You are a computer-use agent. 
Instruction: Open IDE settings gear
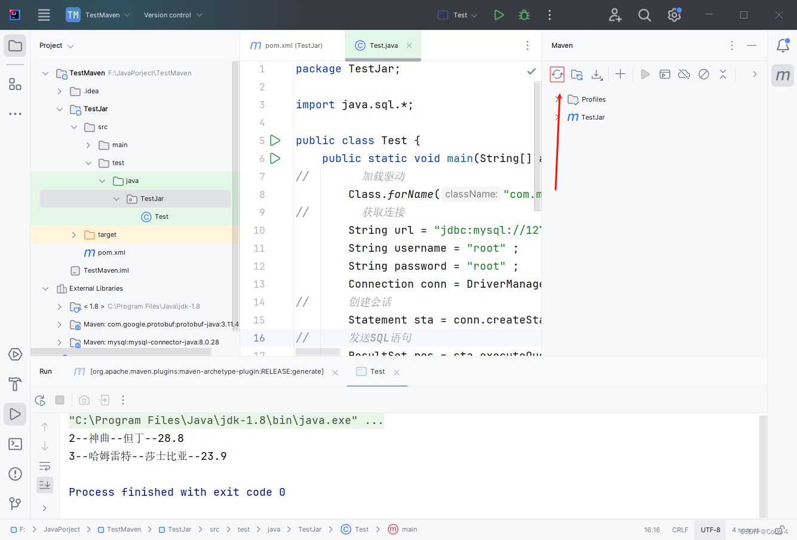pos(675,15)
